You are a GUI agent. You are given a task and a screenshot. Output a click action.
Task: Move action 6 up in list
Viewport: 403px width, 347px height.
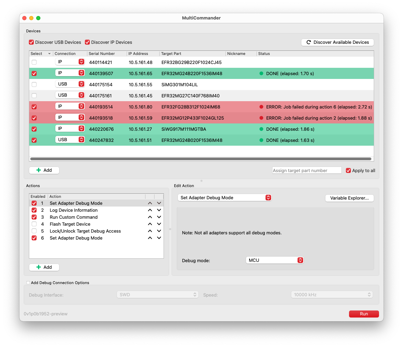pos(150,238)
